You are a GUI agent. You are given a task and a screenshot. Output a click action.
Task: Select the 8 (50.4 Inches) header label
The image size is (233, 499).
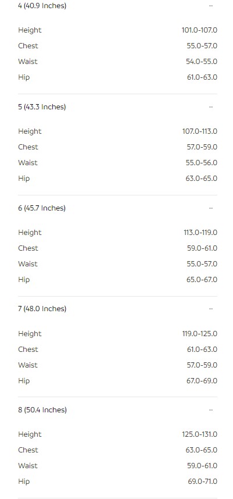point(42,410)
